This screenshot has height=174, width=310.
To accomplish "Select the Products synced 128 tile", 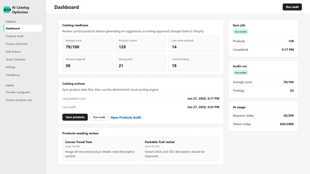I will 141,44.
